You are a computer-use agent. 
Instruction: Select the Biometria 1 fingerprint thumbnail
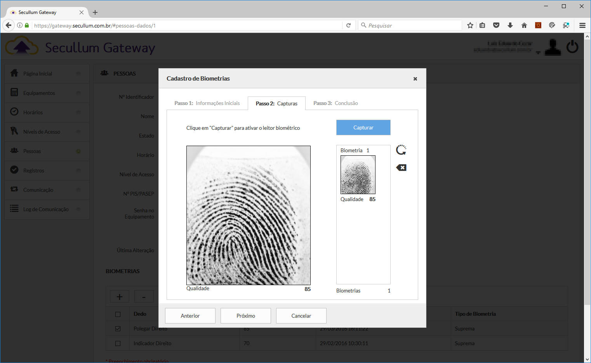point(358,175)
